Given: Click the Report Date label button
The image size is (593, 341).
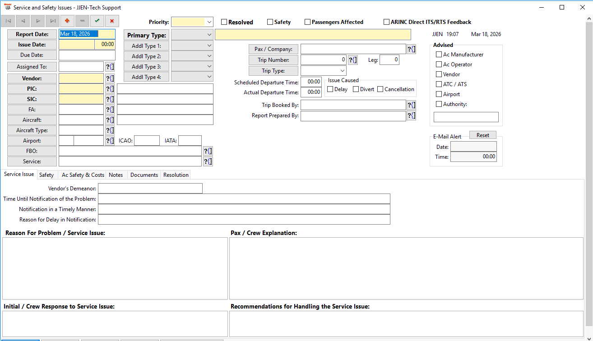Looking at the screenshot, I should pyautogui.click(x=32, y=34).
